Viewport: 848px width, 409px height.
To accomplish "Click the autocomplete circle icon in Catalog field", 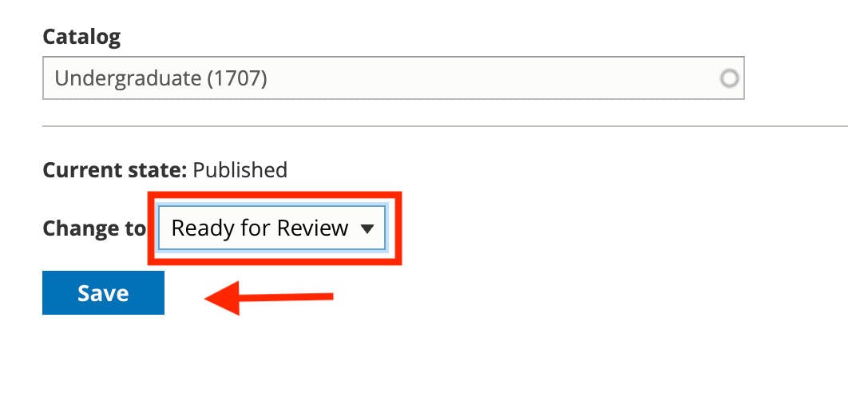I will point(729,79).
